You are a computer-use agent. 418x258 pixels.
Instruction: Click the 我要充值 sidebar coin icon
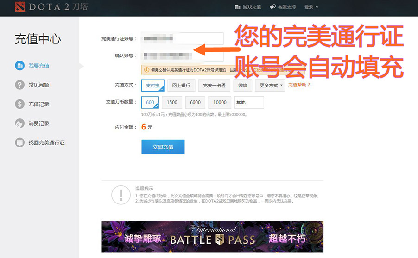point(20,66)
